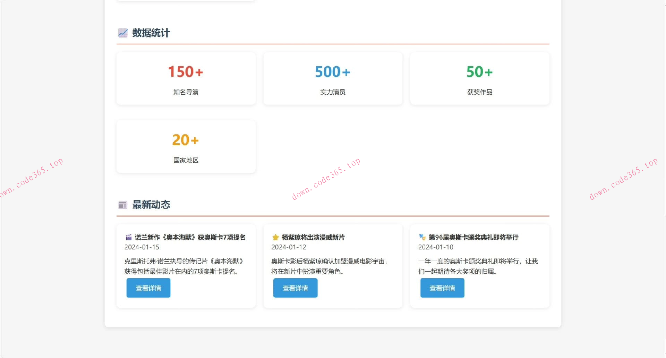The width and height of the screenshot is (666, 358).
Task: Click the 500+ 实力演员 statistic number
Action: (332, 72)
